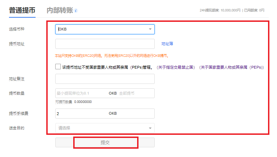Switch to the 内部转账 tab
Viewport: 277px width, 157px height.
coord(60,10)
